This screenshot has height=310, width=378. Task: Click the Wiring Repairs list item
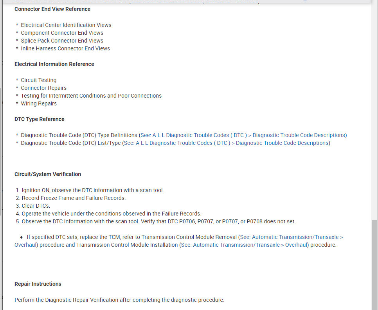(39, 103)
